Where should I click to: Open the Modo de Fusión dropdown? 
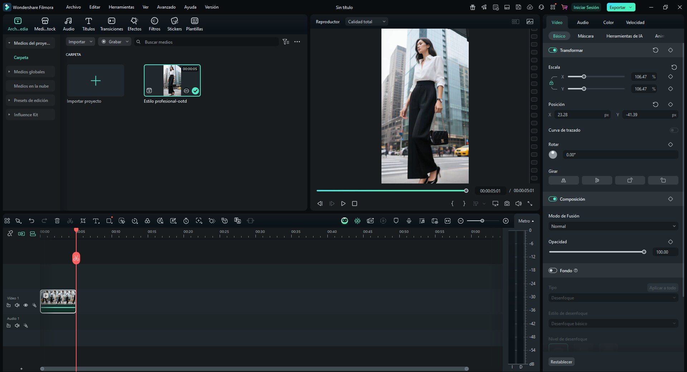(x=613, y=226)
